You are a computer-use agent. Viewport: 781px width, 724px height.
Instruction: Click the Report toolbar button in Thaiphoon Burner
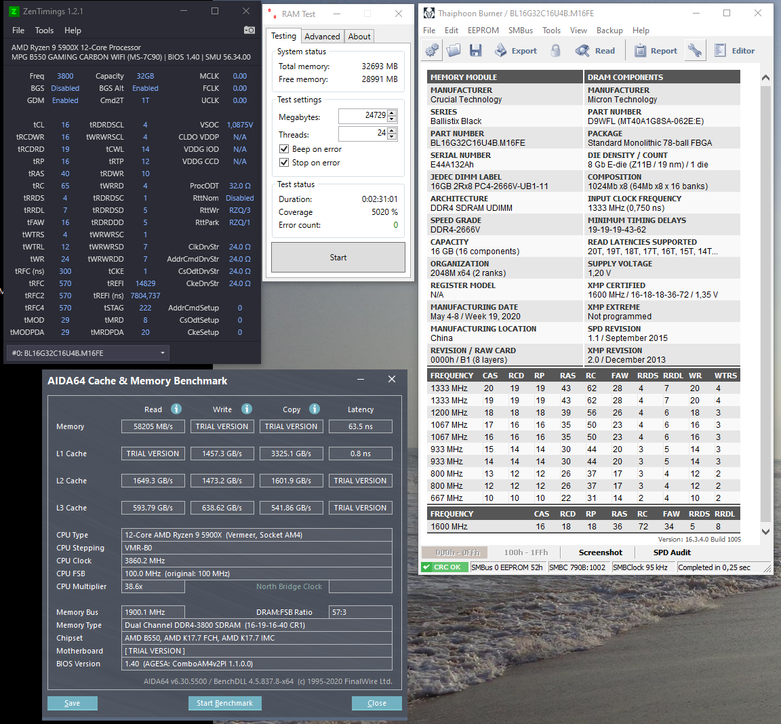pyautogui.click(x=656, y=50)
